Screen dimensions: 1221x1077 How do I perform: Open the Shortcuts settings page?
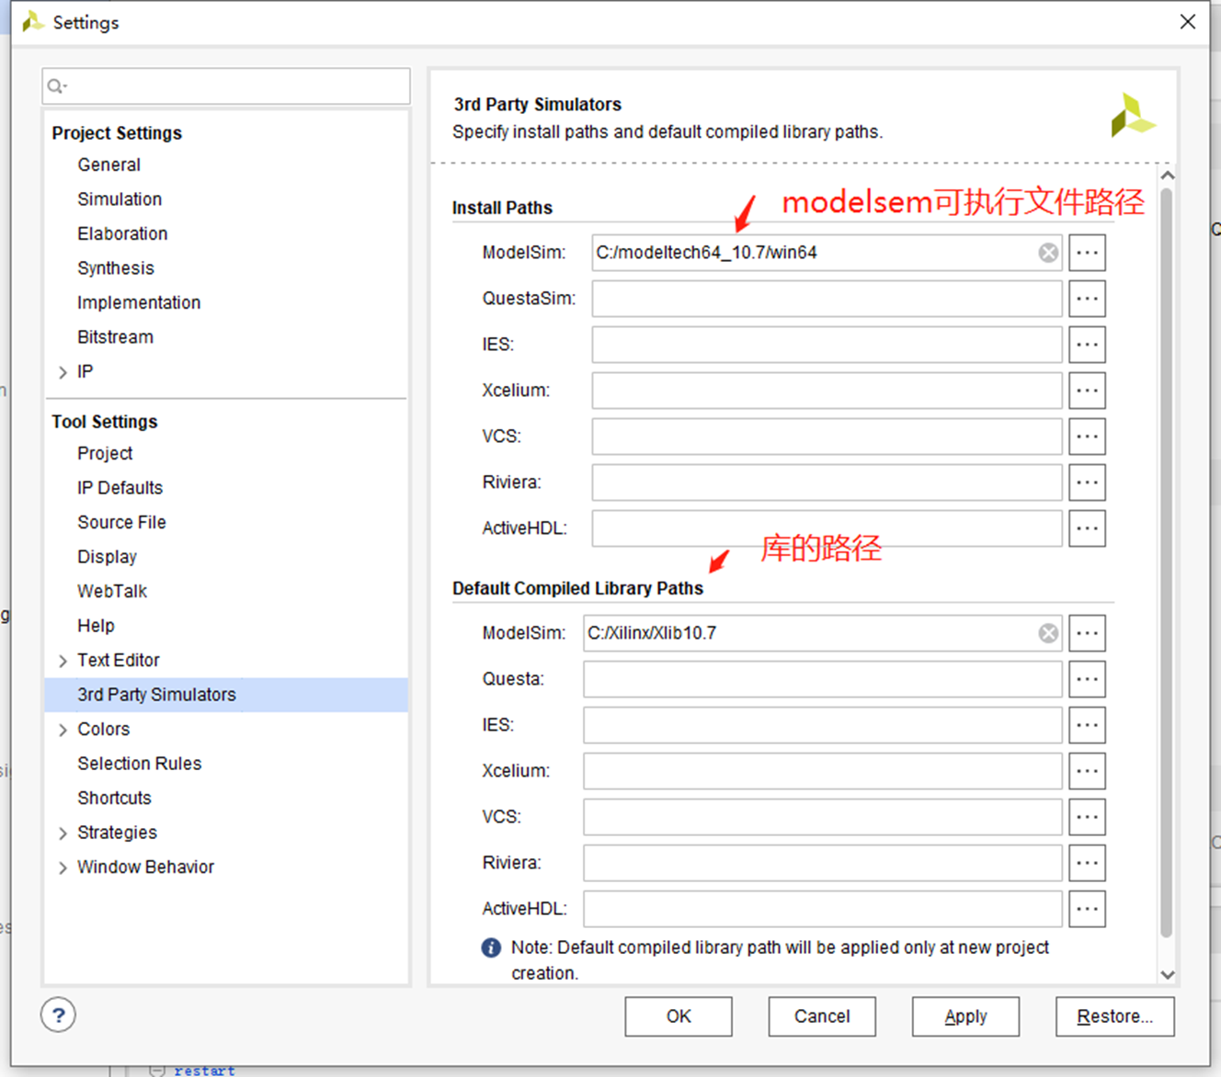coord(114,798)
